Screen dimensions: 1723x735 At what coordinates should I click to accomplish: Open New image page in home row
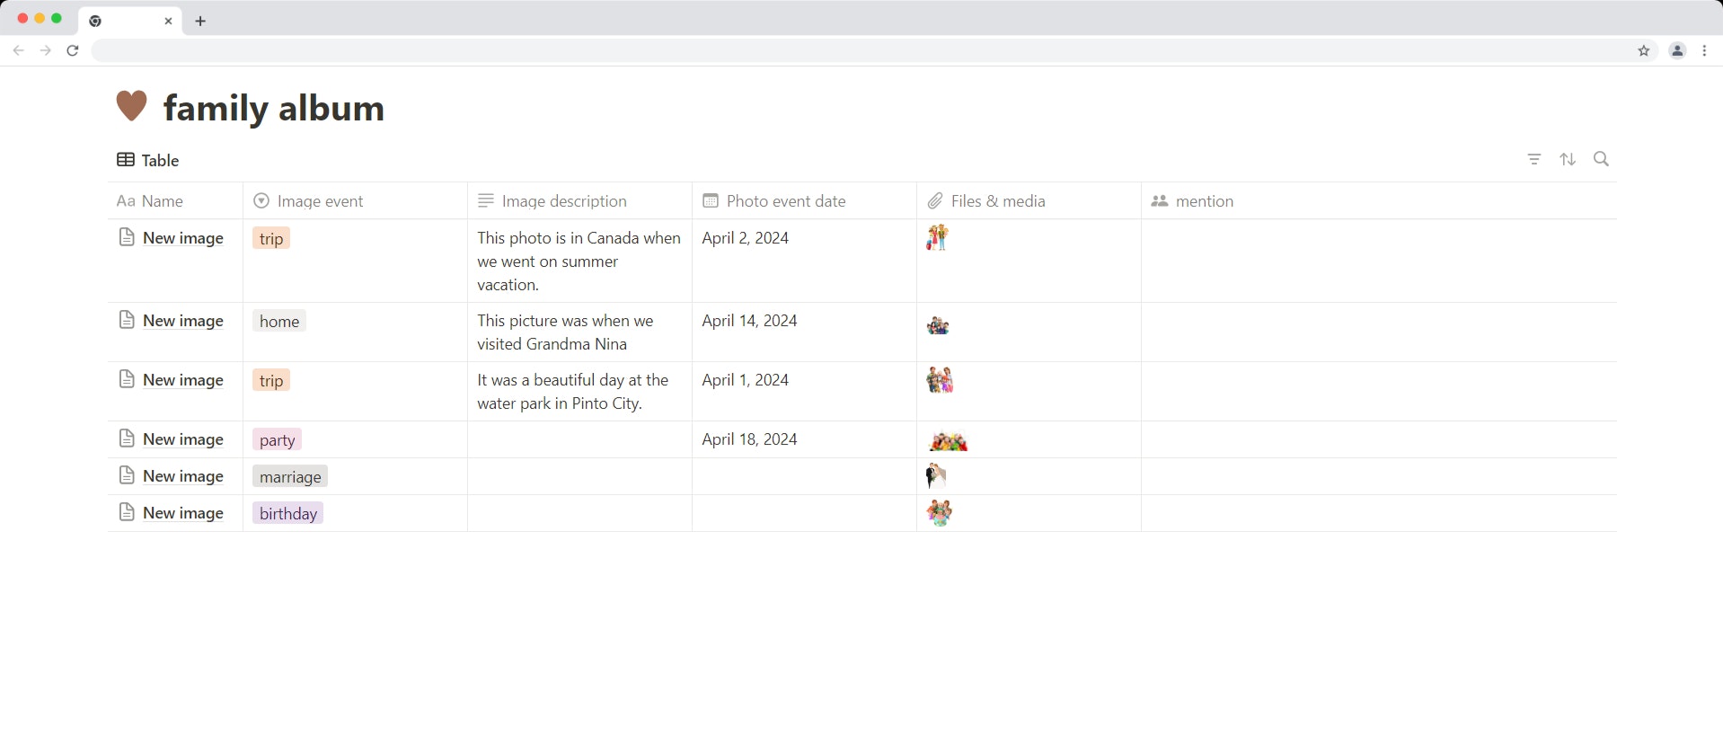point(183,321)
